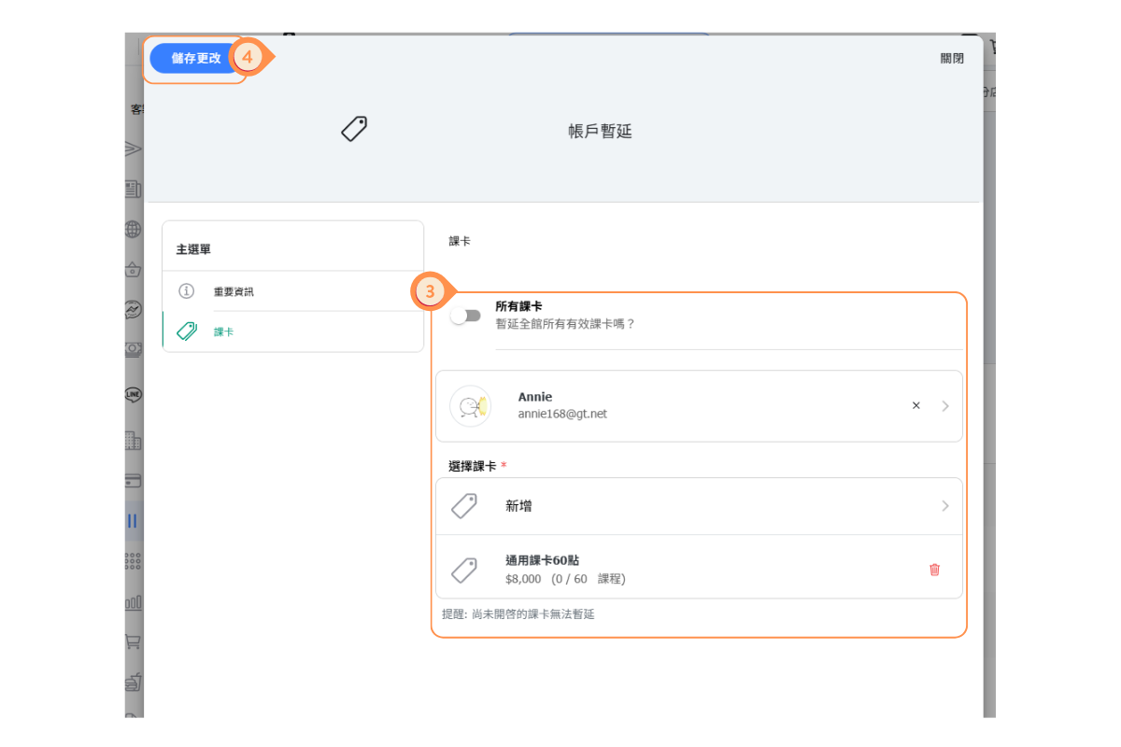The image size is (1121, 747).
Task: Select 課卡 in the main menu
Action: pos(223,331)
